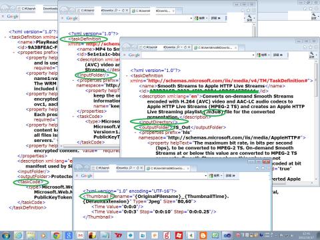320x240 pixels.
Task: Open Gmail icon in taskbar
Action: tap(81, 235)
